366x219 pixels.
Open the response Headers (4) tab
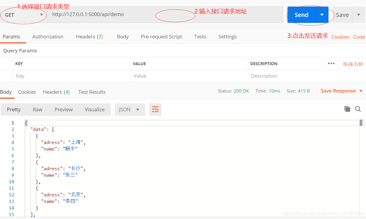point(56,92)
